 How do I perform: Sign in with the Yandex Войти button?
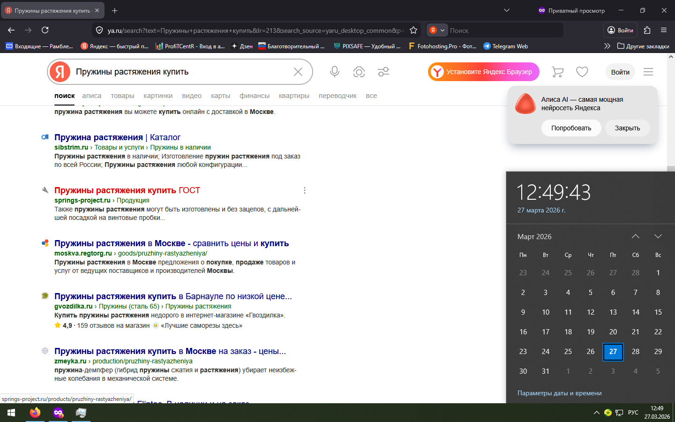tap(620, 72)
